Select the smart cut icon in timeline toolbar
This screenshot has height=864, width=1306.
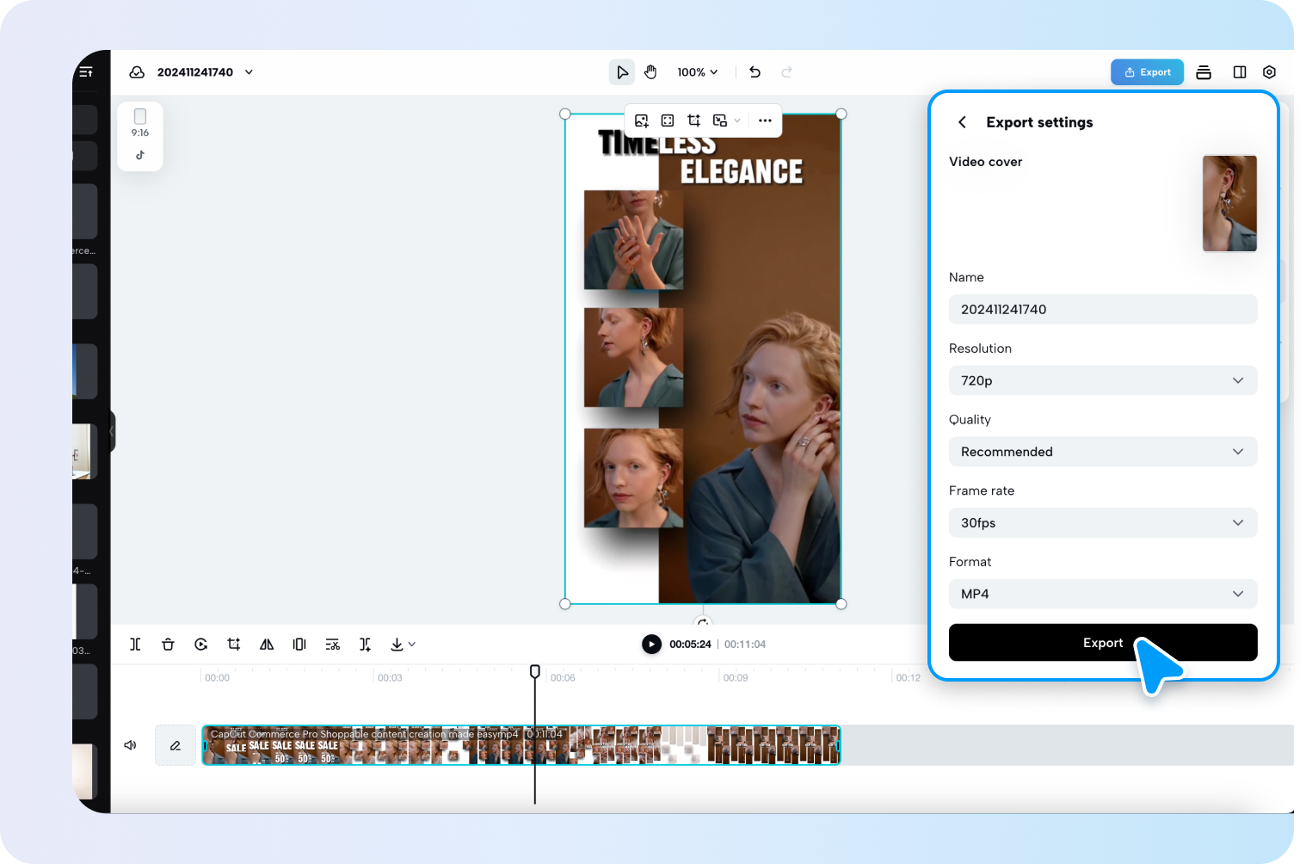(332, 644)
